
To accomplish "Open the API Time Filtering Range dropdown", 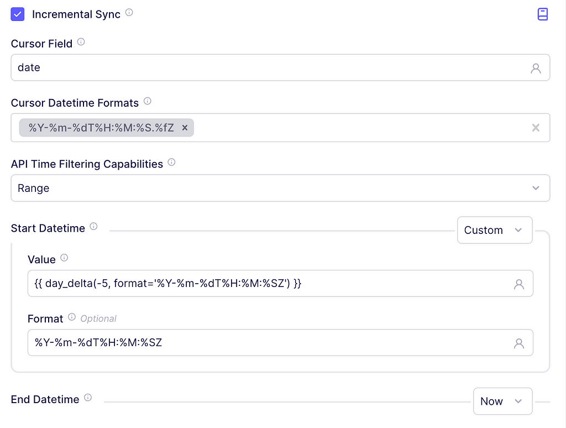I will tap(280, 188).
